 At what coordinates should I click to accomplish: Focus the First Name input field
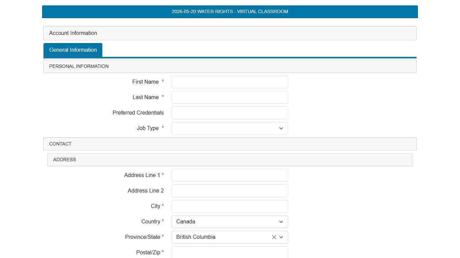point(230,82)
